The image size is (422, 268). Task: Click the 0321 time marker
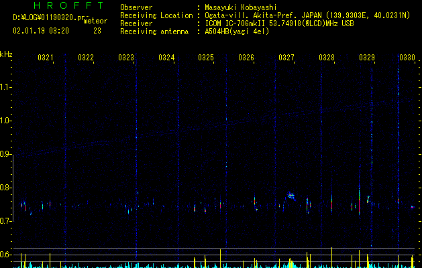pyautogui.click(x=45, y=57)
